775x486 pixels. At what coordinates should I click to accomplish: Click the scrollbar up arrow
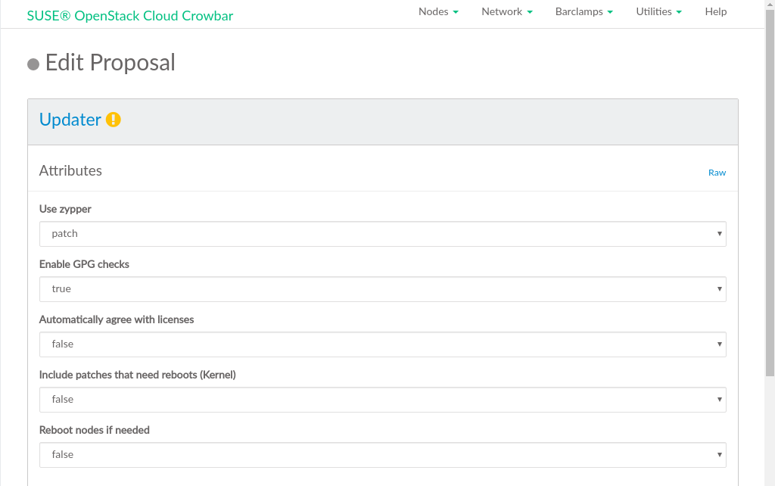(770, 5)
